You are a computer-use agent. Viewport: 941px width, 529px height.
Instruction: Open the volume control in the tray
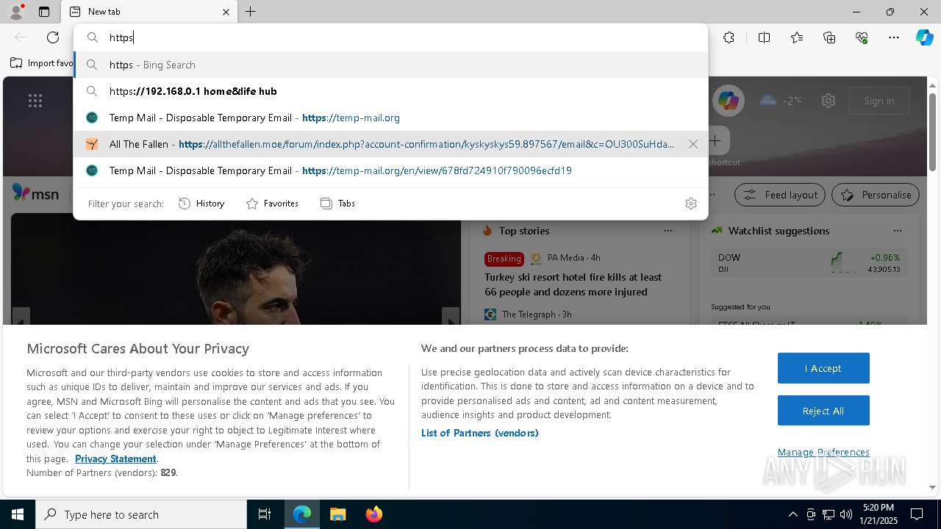(x=846, y=514)
